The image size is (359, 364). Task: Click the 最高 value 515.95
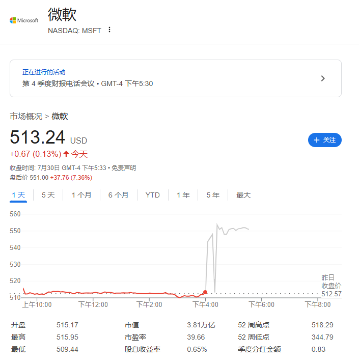pos(67,337)
